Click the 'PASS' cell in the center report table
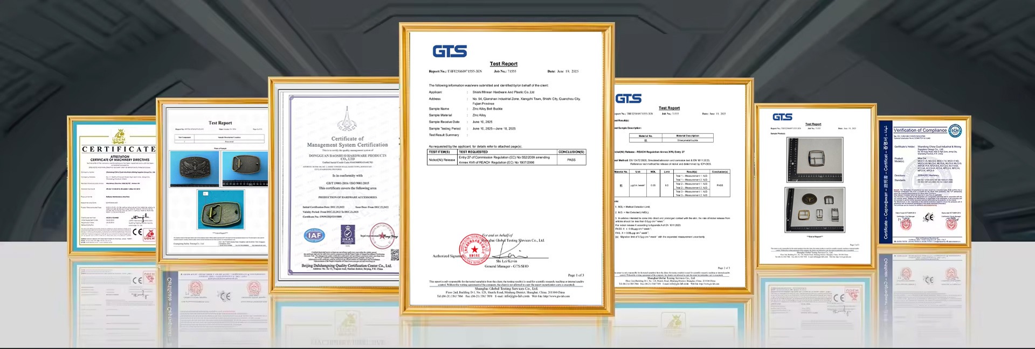Viewport: 1035px width, 349px height. click(x=571, y=160)
